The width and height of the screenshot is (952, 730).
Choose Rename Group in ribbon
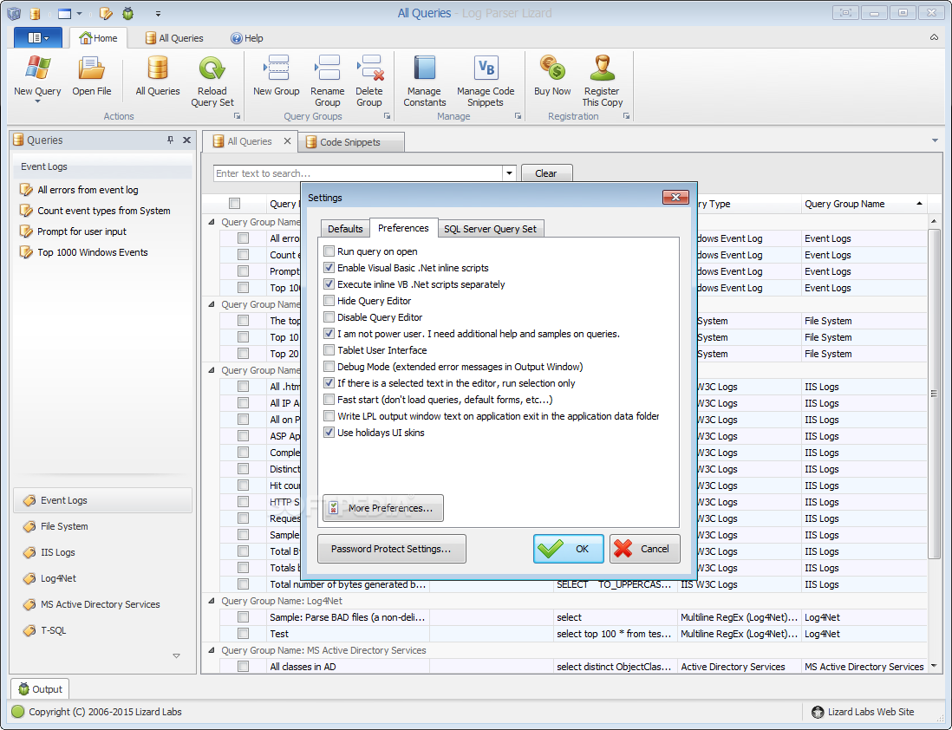point(327,81)
